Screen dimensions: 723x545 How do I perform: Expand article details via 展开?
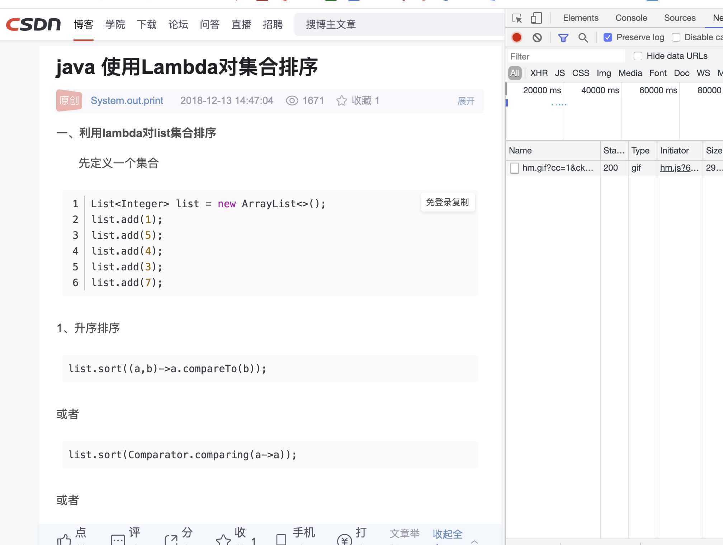point(465,101)
